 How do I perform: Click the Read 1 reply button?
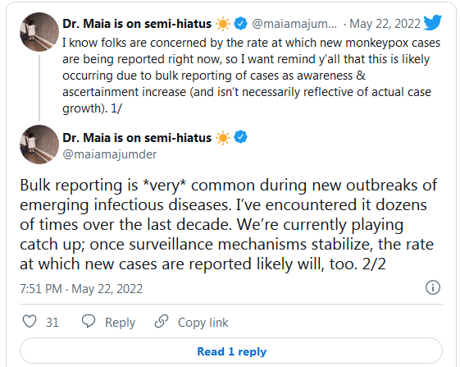tap(231, 351)
